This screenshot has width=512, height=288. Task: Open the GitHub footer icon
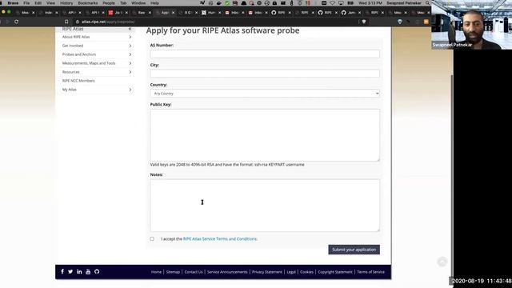pos(97,272)
